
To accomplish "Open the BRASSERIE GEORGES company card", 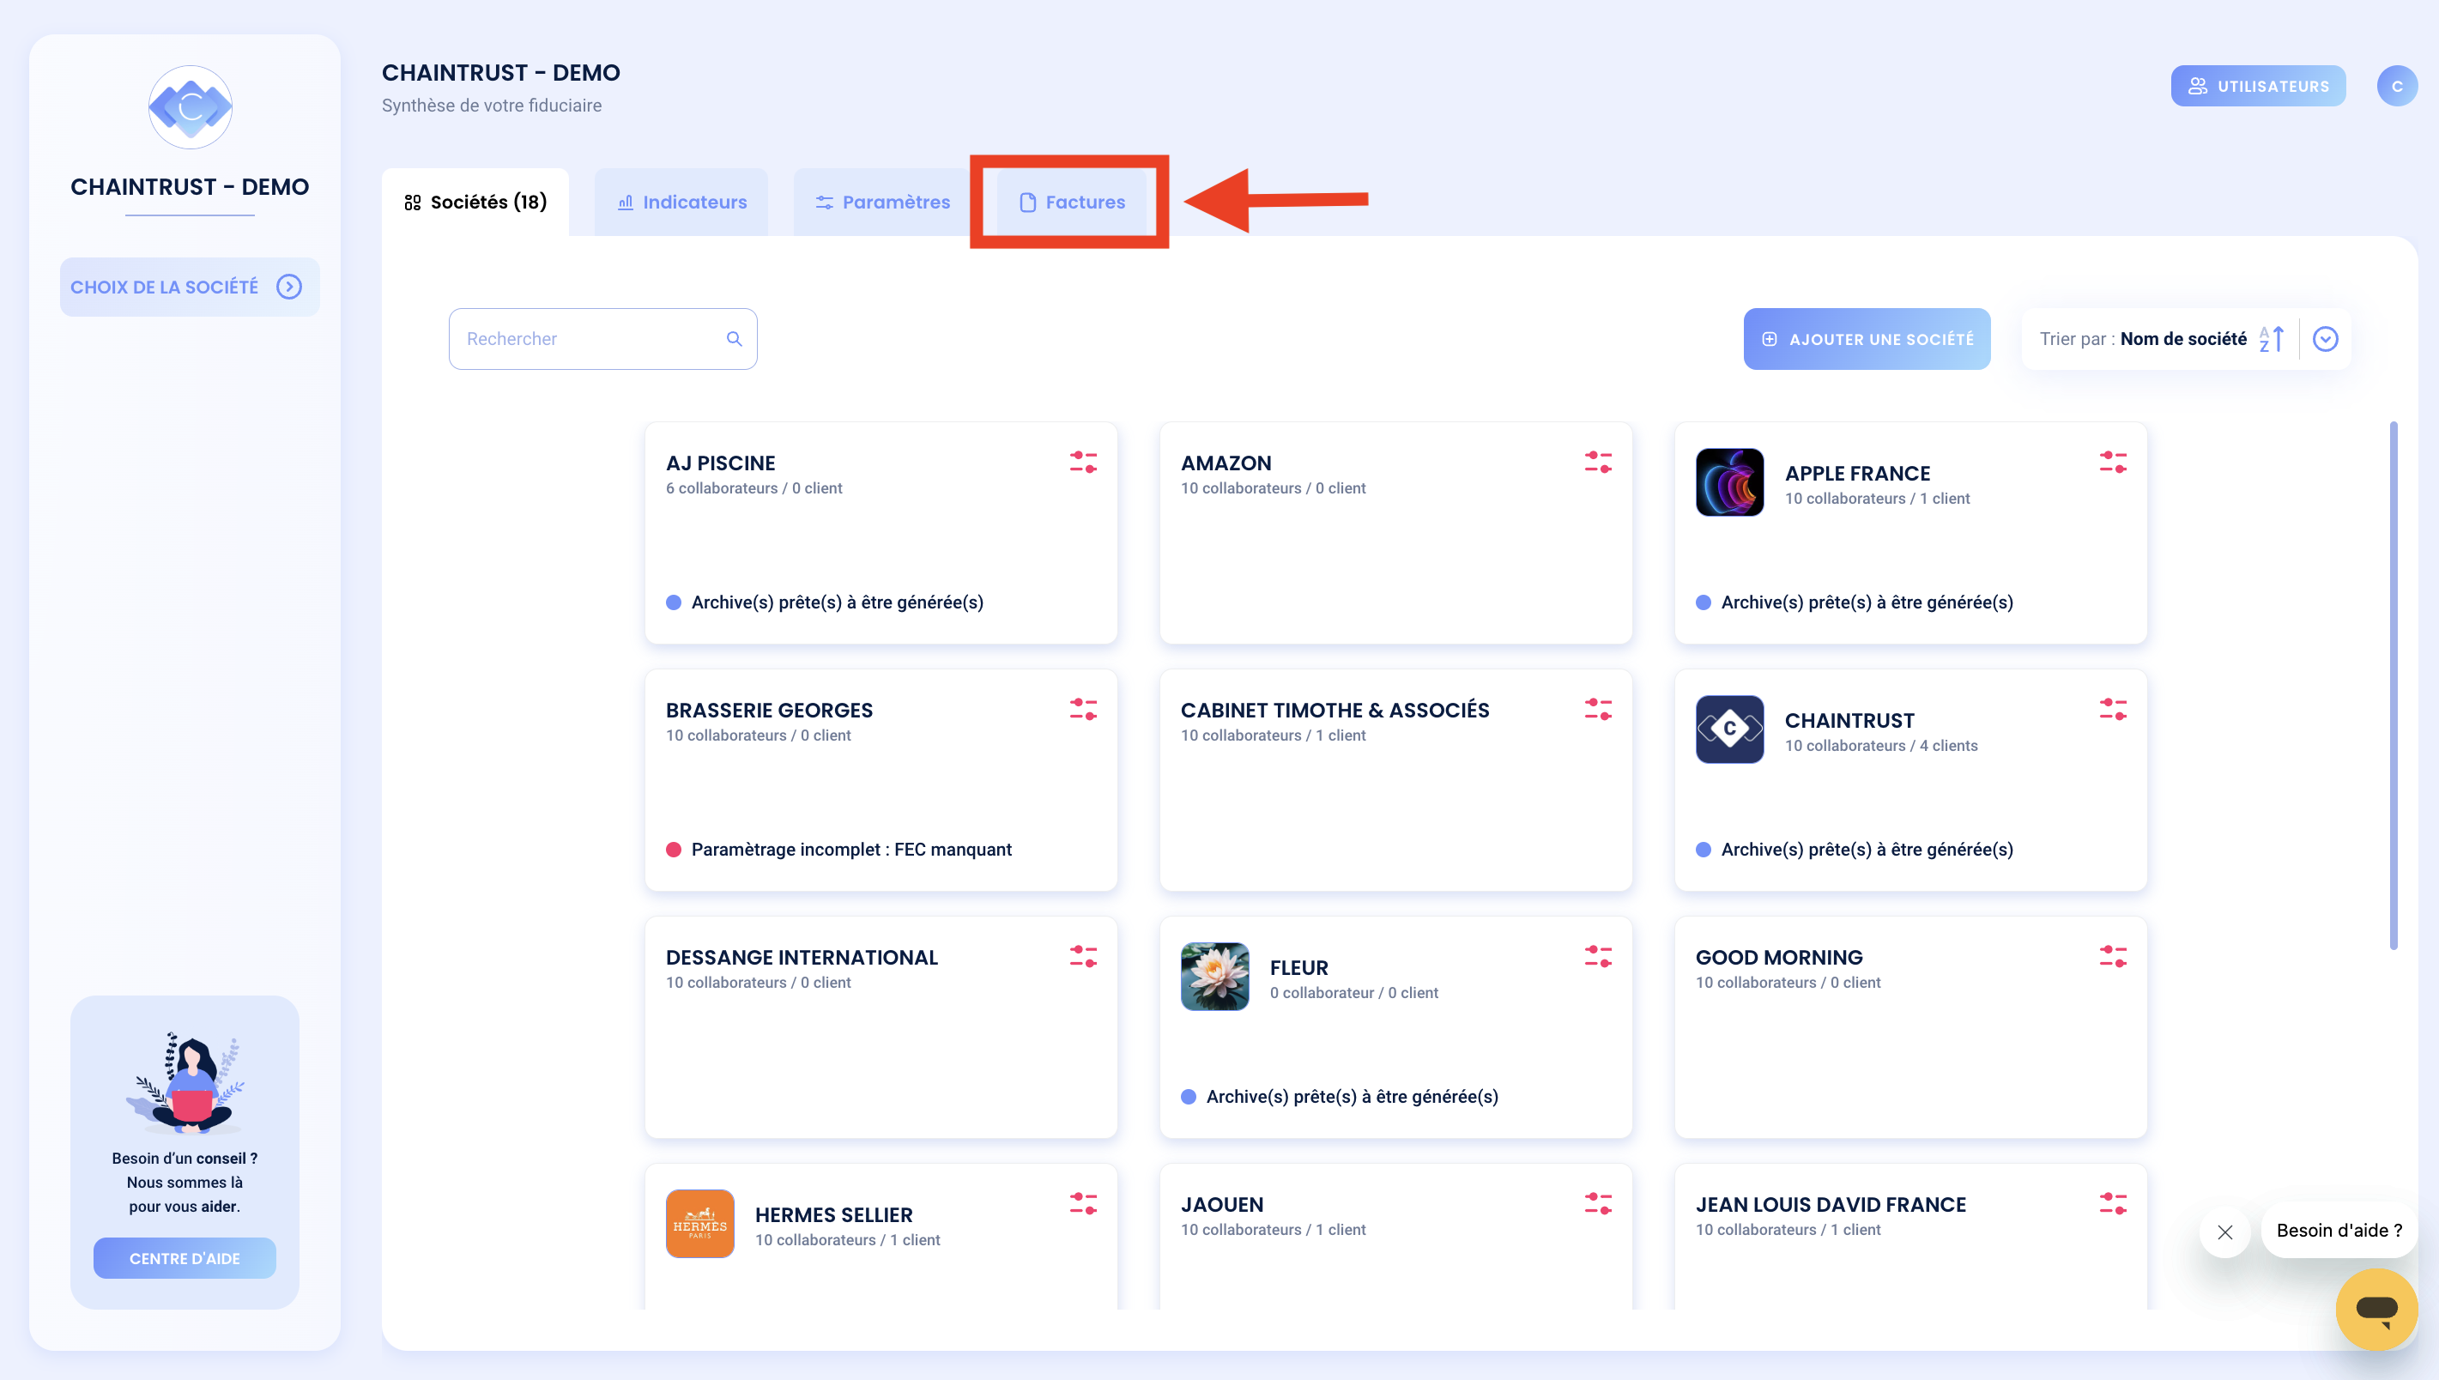I will [881, 780].
